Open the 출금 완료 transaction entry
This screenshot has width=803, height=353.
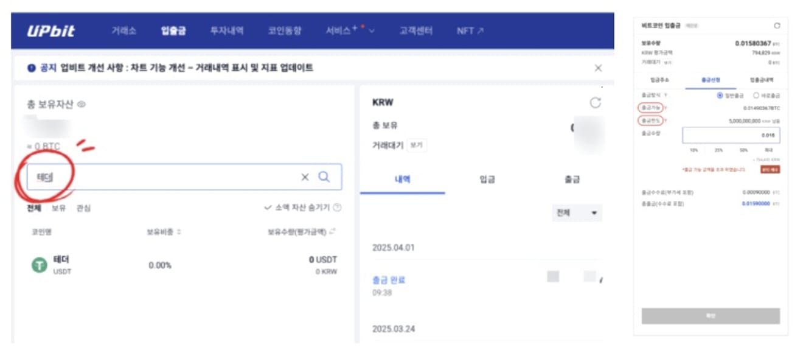click(x=389, y=280)
